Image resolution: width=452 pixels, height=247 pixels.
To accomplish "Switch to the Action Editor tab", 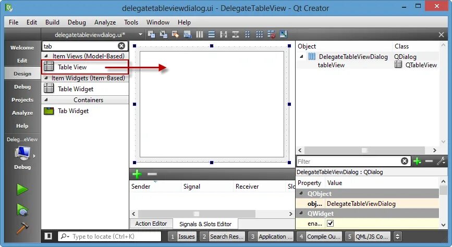I will pyautogui.click(x=151, y=224).
